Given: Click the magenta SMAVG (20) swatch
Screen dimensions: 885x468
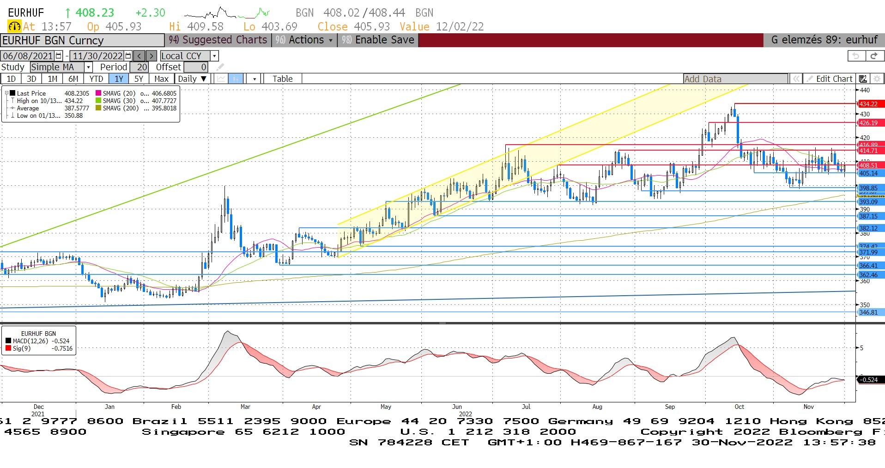Looking at the screenshot, I should (98, 93).
